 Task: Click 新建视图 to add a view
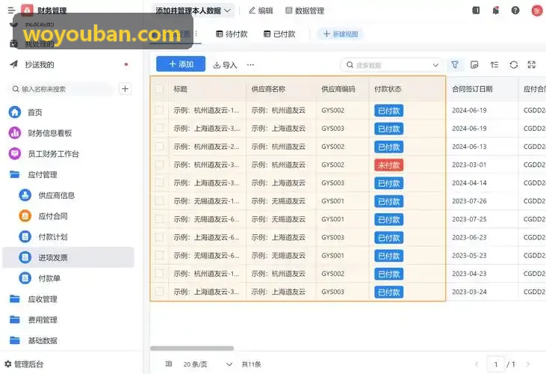[x=340, y=34]
